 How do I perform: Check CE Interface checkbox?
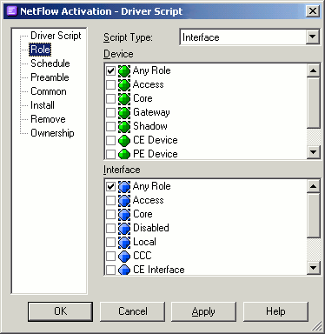point(110,270)
